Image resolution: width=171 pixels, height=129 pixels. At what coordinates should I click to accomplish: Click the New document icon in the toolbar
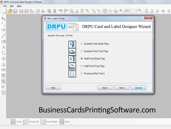5,11
